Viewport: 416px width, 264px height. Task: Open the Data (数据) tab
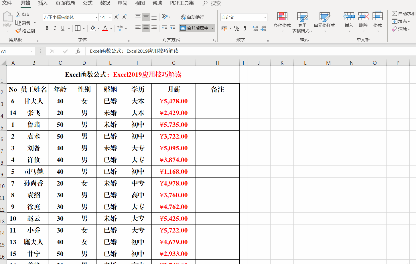pos(105,3)
